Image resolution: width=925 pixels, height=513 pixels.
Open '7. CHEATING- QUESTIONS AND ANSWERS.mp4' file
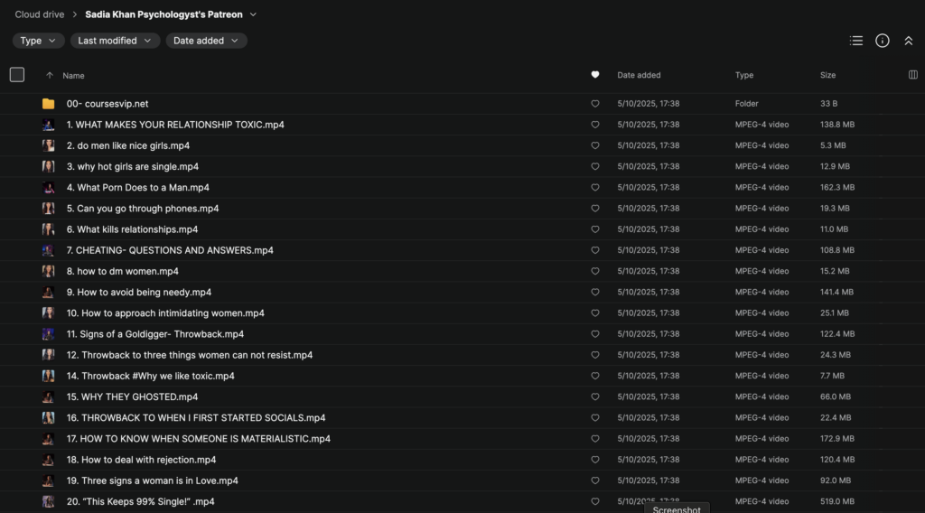click(170, 250)
